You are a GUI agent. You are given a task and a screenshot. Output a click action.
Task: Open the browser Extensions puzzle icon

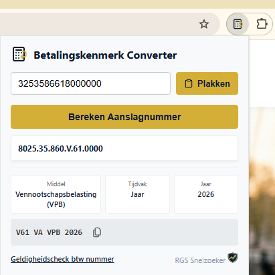262,24
